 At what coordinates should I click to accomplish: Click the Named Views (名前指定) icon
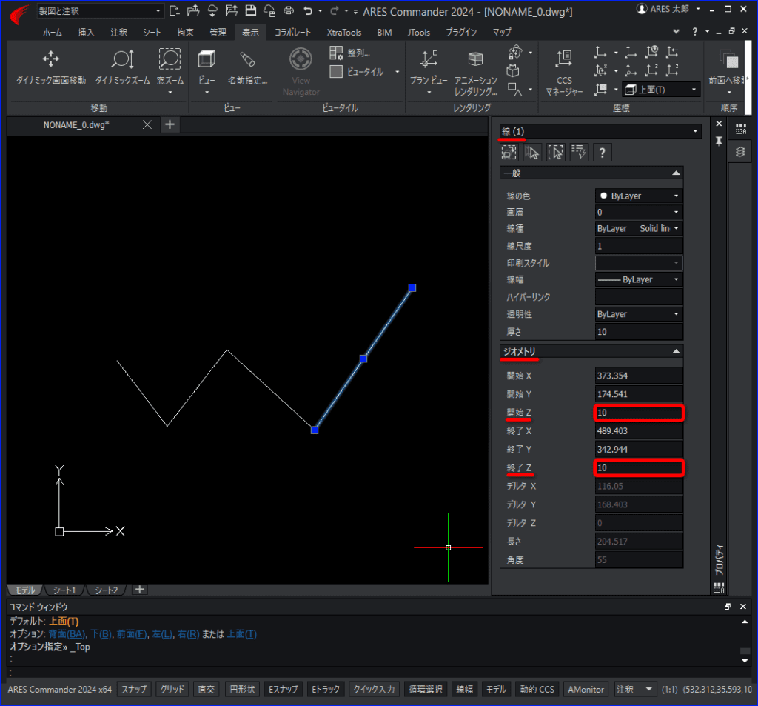click(247, 60)
